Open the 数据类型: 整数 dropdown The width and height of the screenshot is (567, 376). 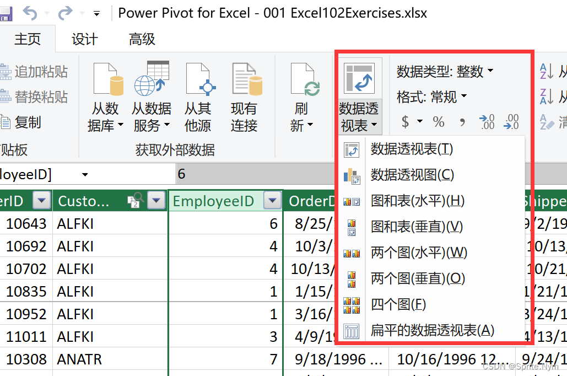(445, 71)
